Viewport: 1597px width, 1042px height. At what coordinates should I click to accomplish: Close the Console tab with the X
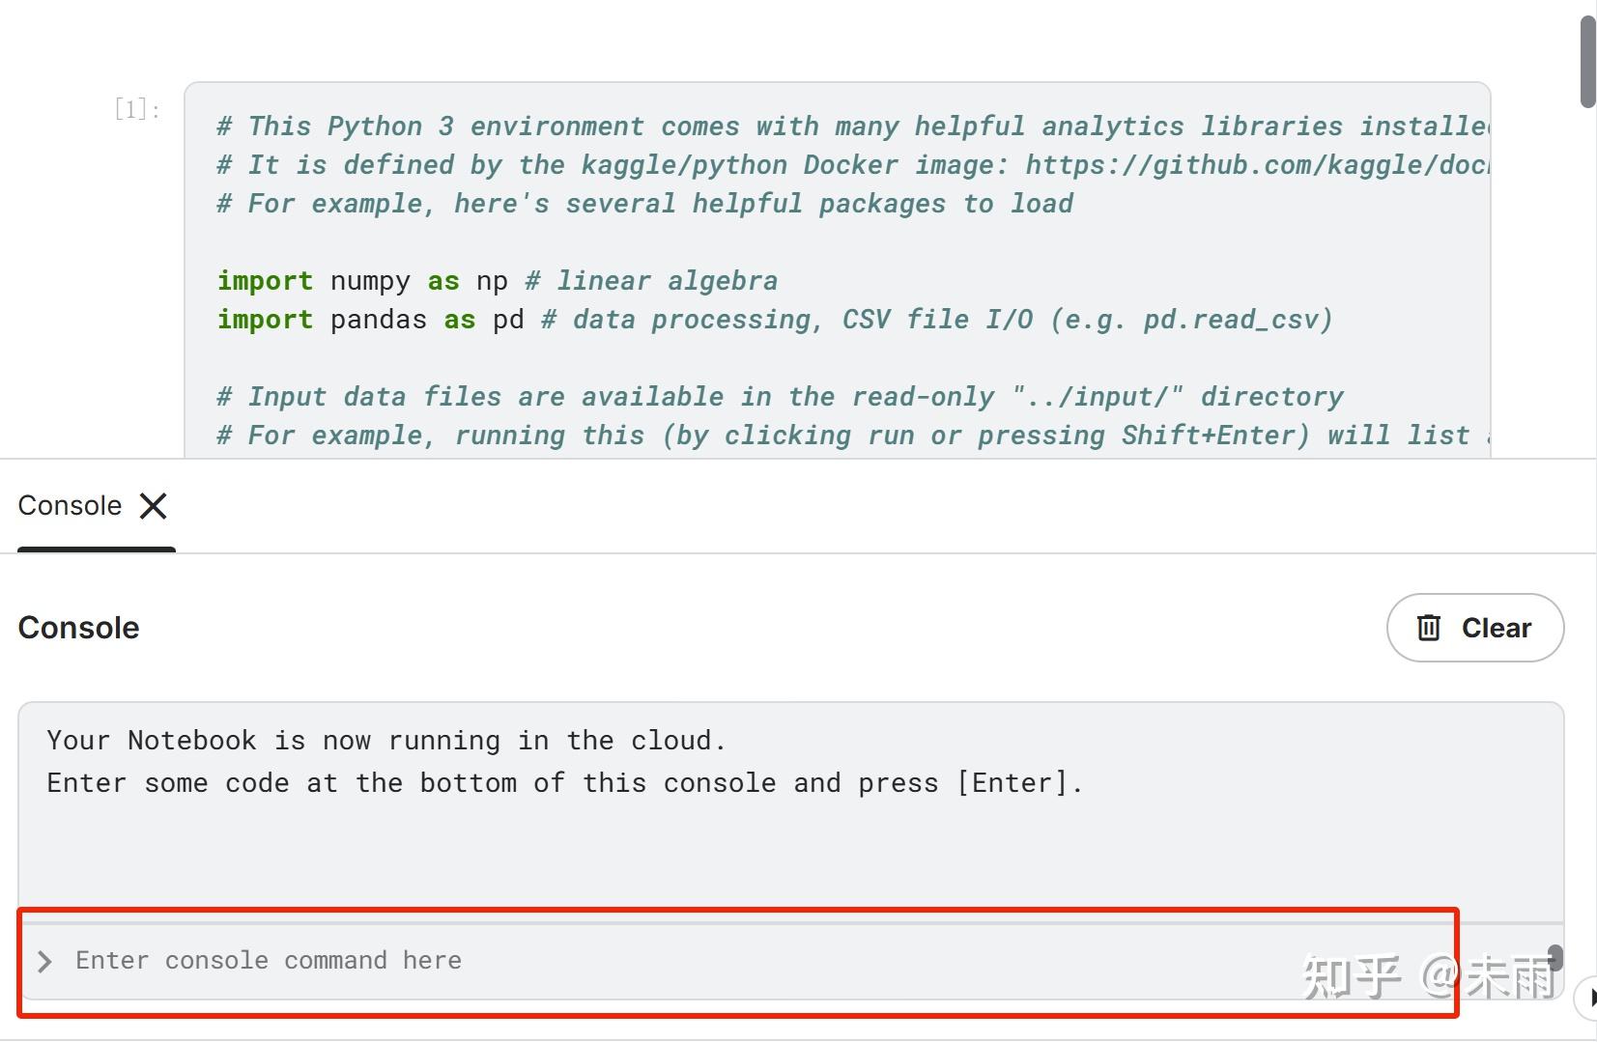pos(153,506)
